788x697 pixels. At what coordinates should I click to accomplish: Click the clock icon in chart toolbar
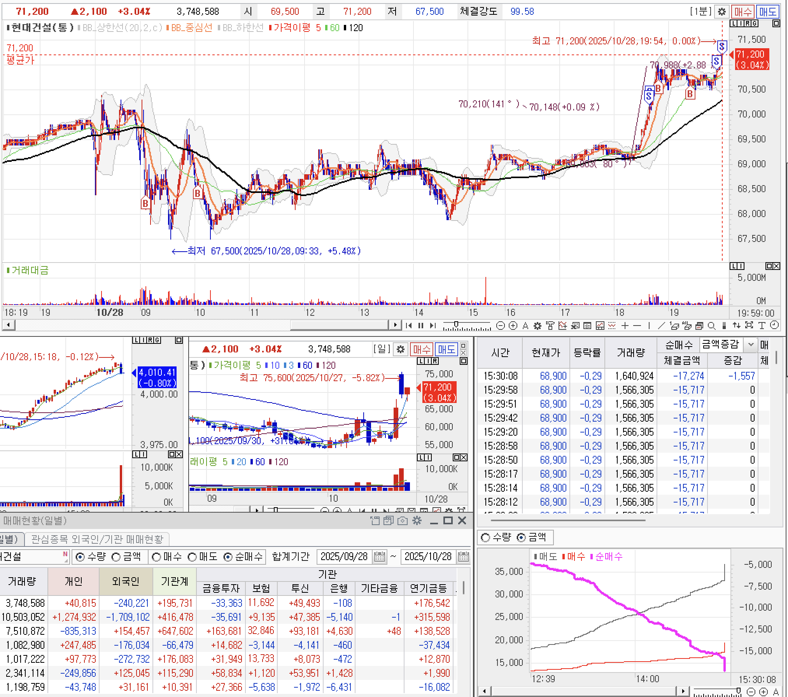coord(774,326)
